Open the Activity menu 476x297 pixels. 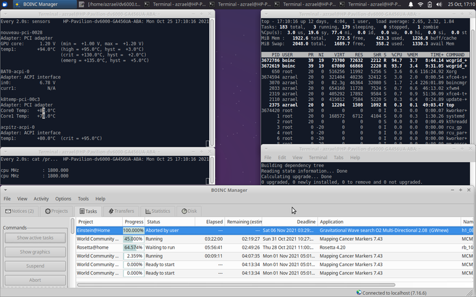[41, 199]
